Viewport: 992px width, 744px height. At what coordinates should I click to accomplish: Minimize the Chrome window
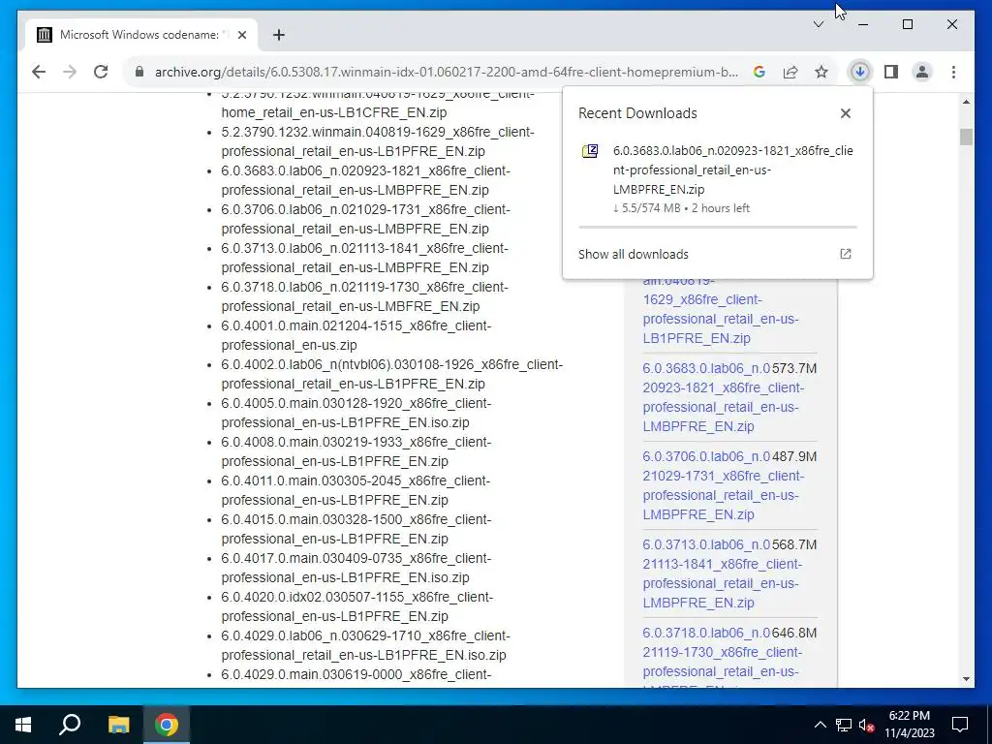click(x=863, y=24)
